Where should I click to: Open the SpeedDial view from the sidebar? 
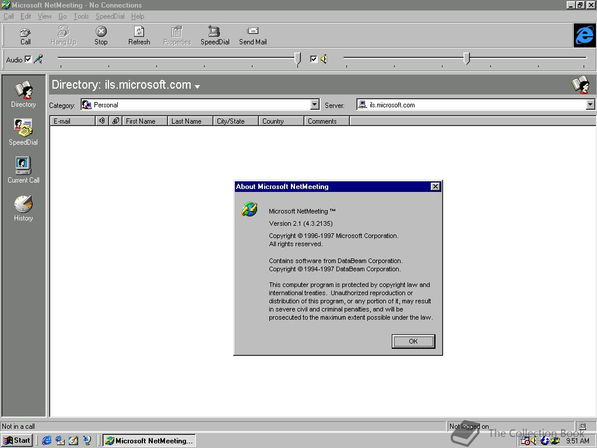23,132
